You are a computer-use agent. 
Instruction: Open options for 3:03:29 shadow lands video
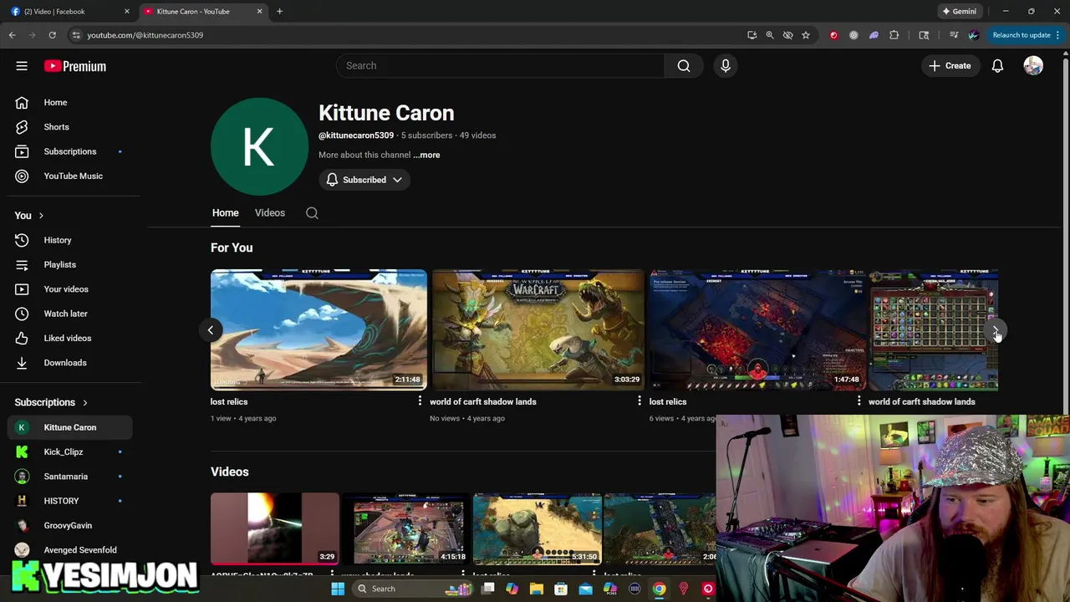click(x=639, y=401)
